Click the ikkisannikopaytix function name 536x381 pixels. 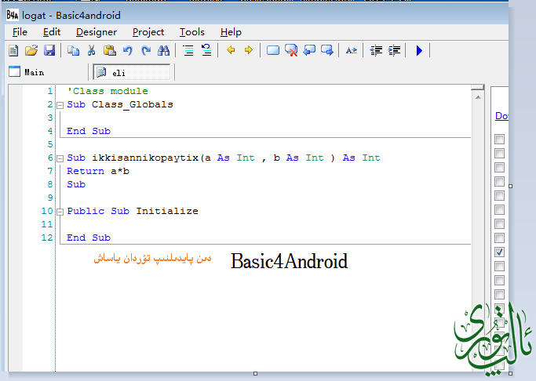coord(145,158)
